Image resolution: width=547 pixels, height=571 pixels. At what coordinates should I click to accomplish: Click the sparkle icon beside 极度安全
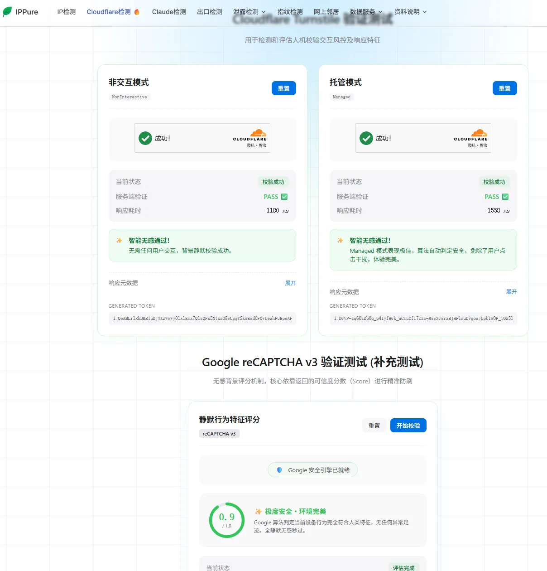tap(258, 512)
